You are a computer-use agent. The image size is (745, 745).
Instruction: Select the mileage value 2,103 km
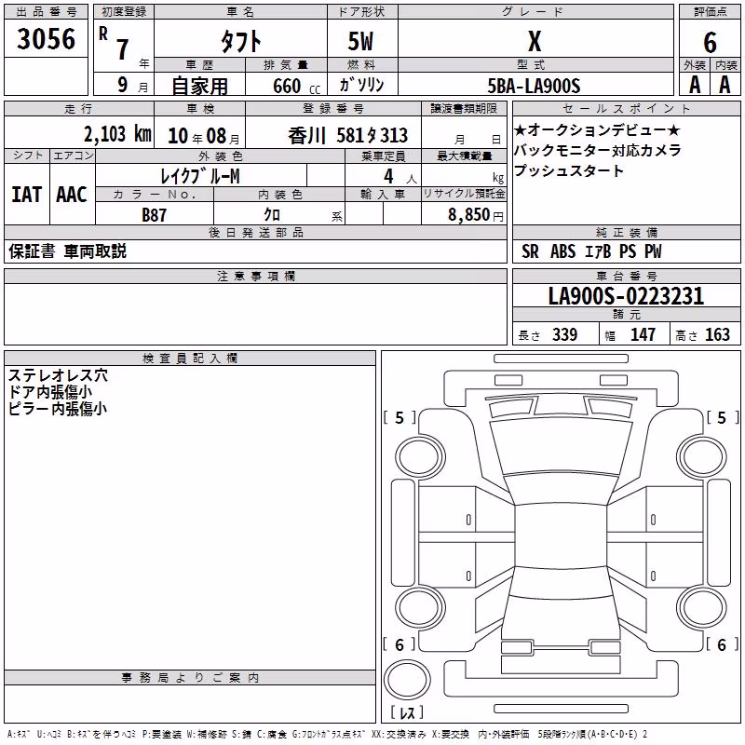pyautogui.click(x=118, y=134)
